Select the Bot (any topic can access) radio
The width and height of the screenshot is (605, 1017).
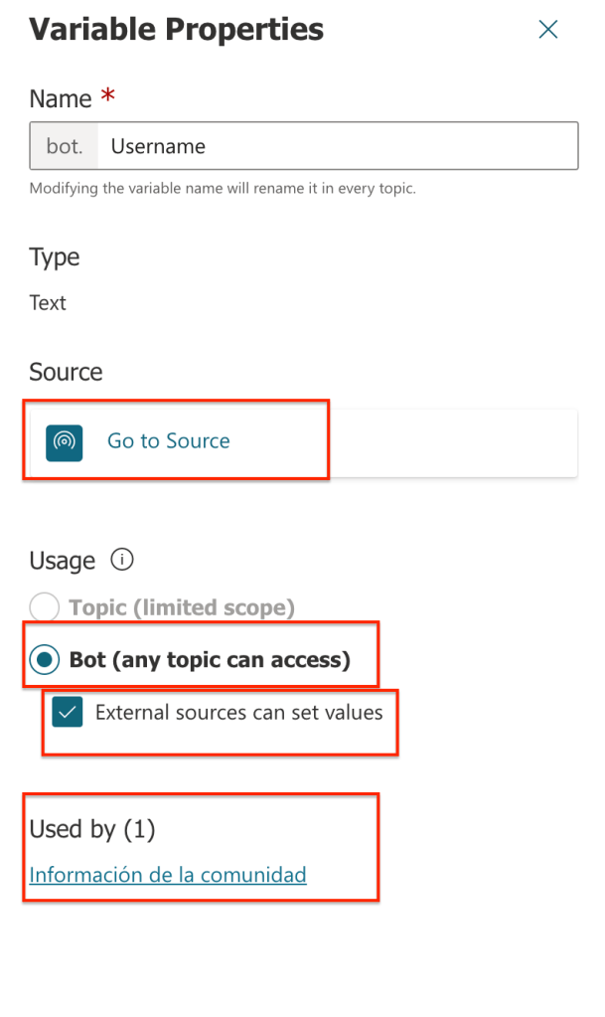pyautogui.click(x=45, y=660)
